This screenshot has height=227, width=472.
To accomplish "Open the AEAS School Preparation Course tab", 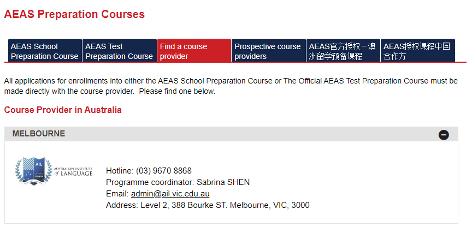I will point(45,51).
